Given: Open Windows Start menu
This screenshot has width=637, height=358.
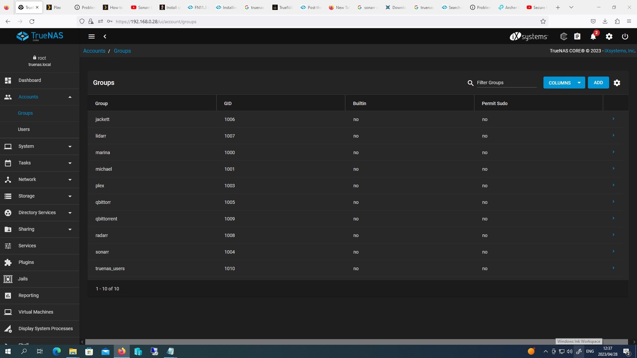Looking at the screenshot, I should pyautogui.click(x=8, y=351).
